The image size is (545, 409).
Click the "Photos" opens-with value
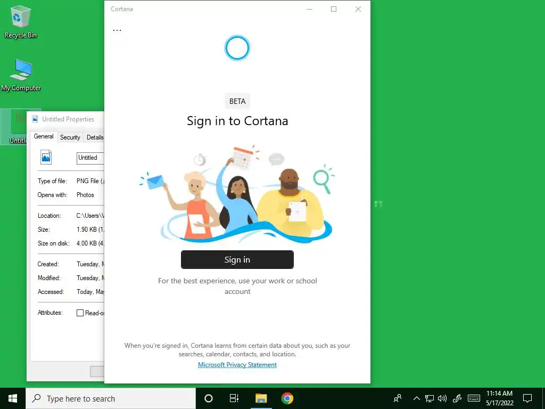[85, 195]
